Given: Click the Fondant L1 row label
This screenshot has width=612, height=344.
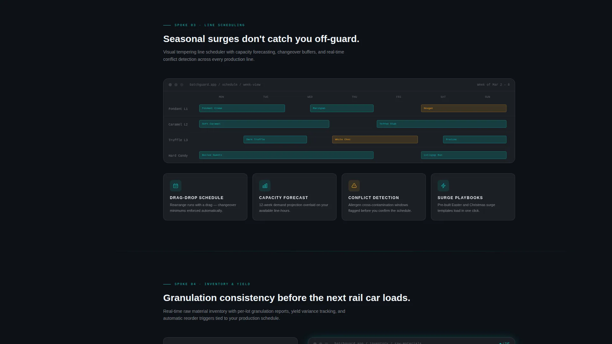Looking at the screenshot, I should click(x=178, y=109).
